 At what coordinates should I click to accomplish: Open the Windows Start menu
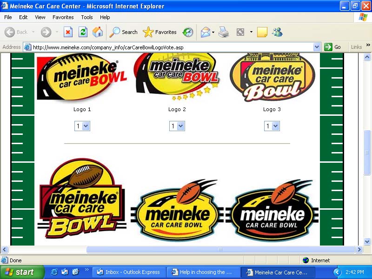22,272
